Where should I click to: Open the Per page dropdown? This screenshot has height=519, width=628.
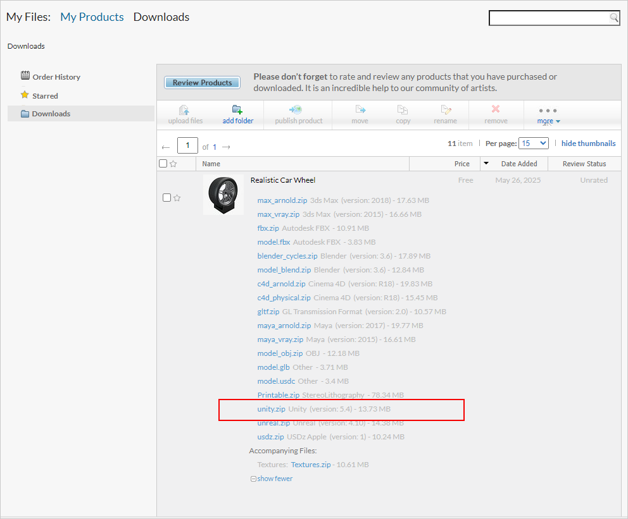(533, 143)
